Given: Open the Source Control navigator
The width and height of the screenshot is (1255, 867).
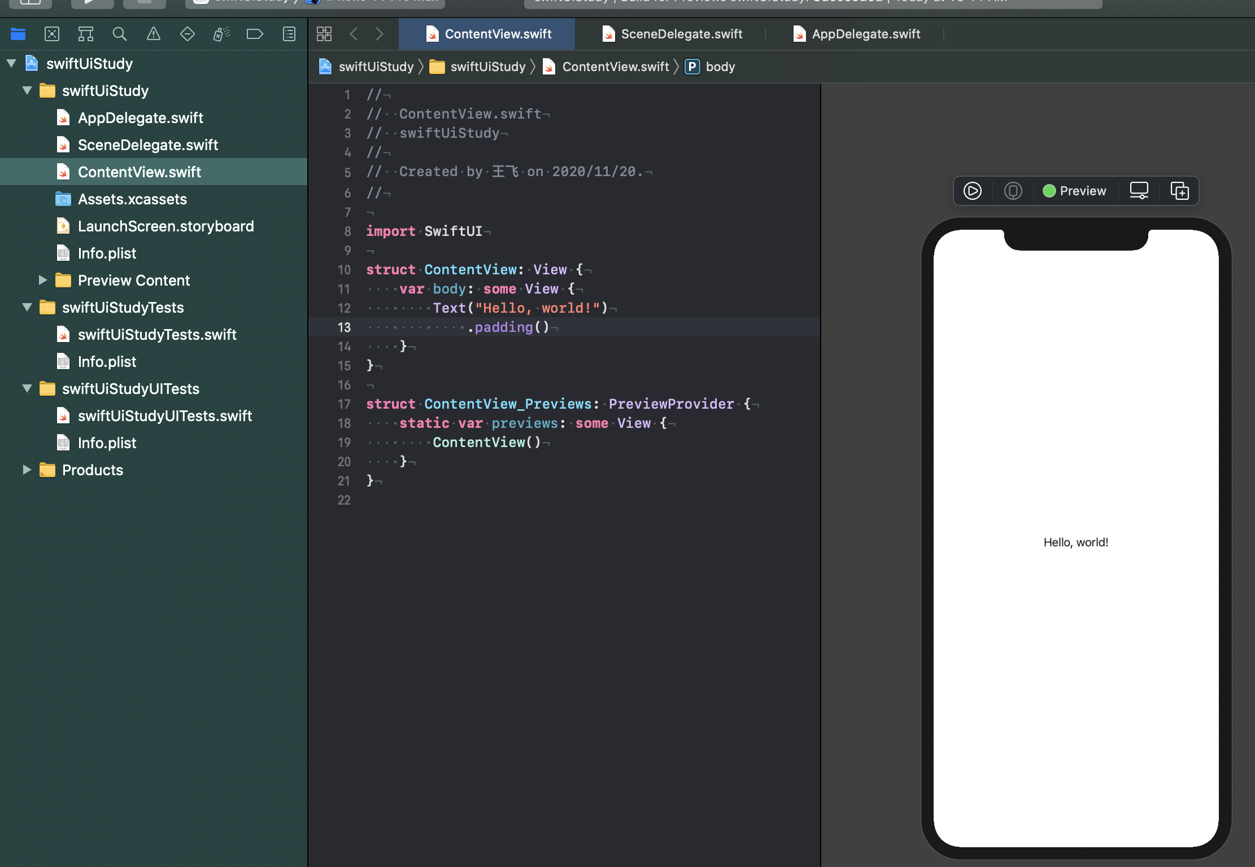Looking at the screenshot, I should click(x=52, y=34).
